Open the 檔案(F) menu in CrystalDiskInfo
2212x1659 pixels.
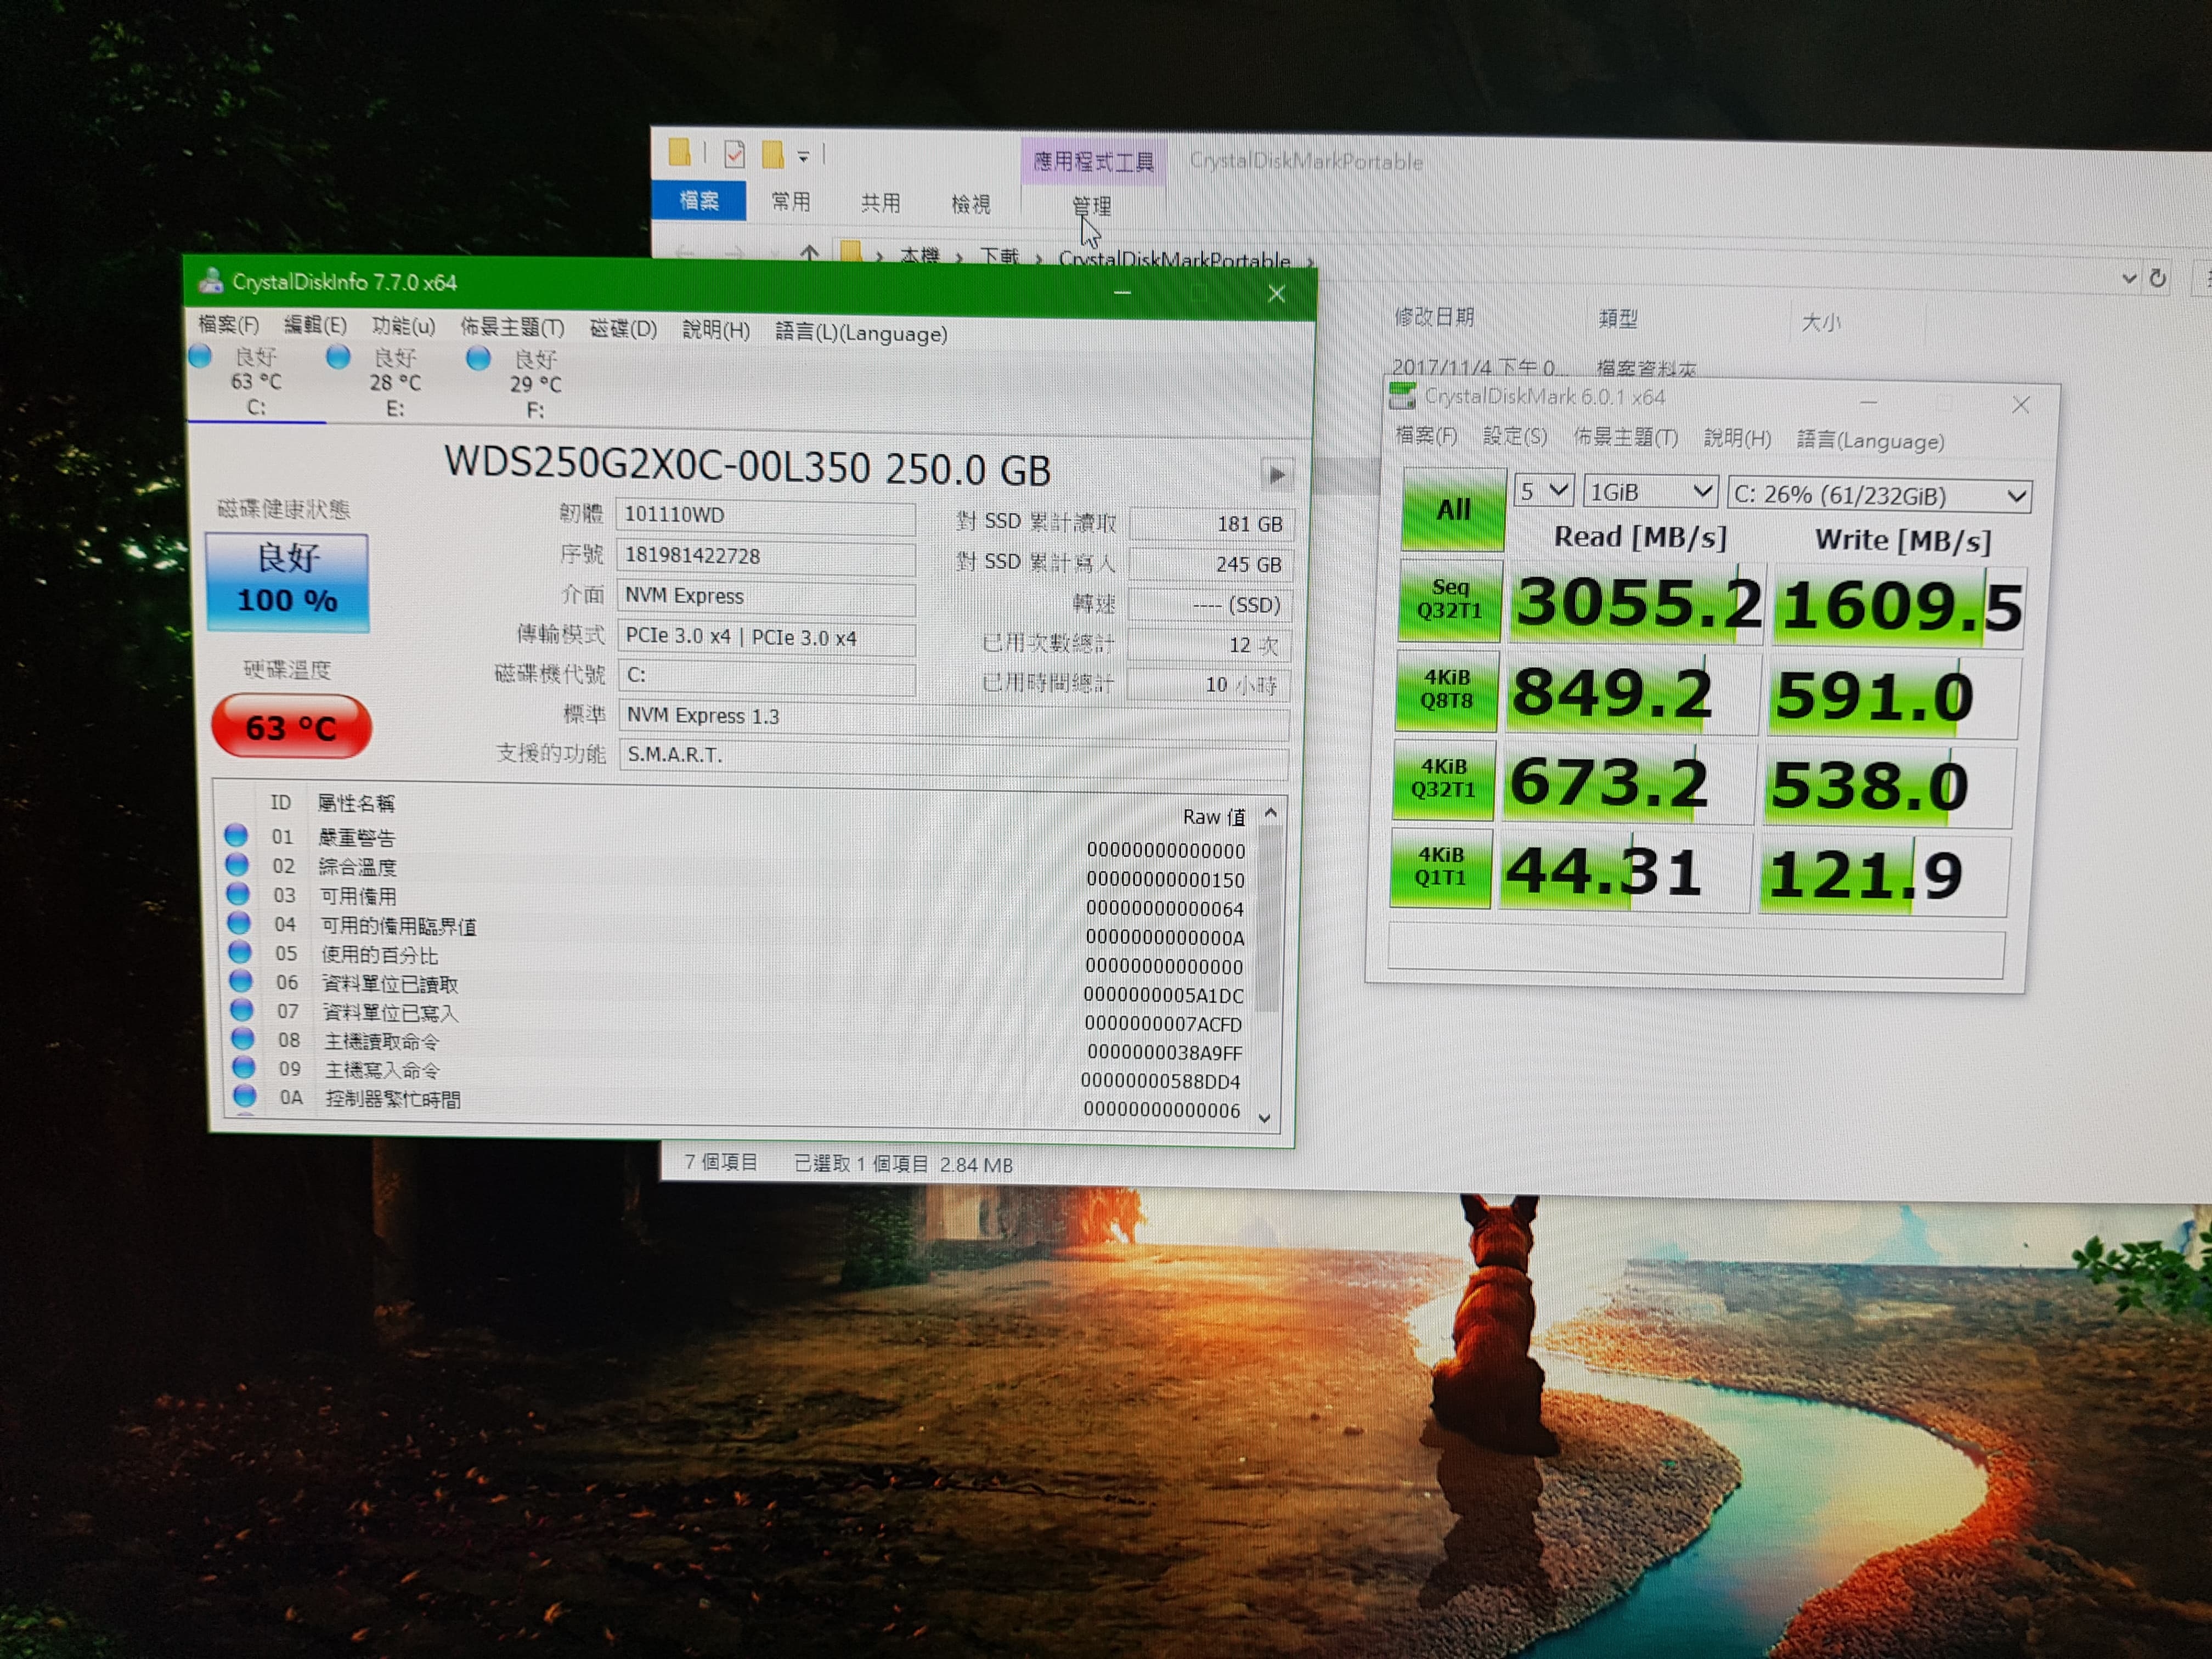(228, 324)
